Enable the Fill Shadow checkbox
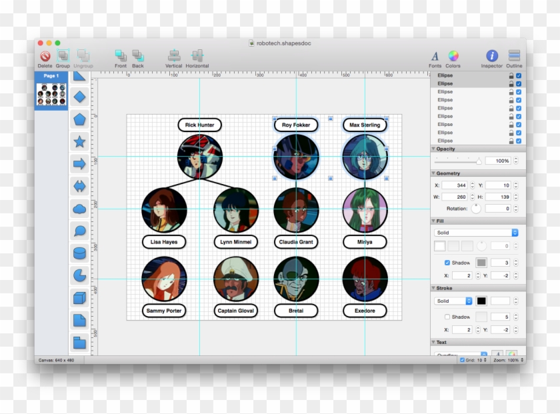560x414 pixels. pyautogui.click(x=447, y=263)
